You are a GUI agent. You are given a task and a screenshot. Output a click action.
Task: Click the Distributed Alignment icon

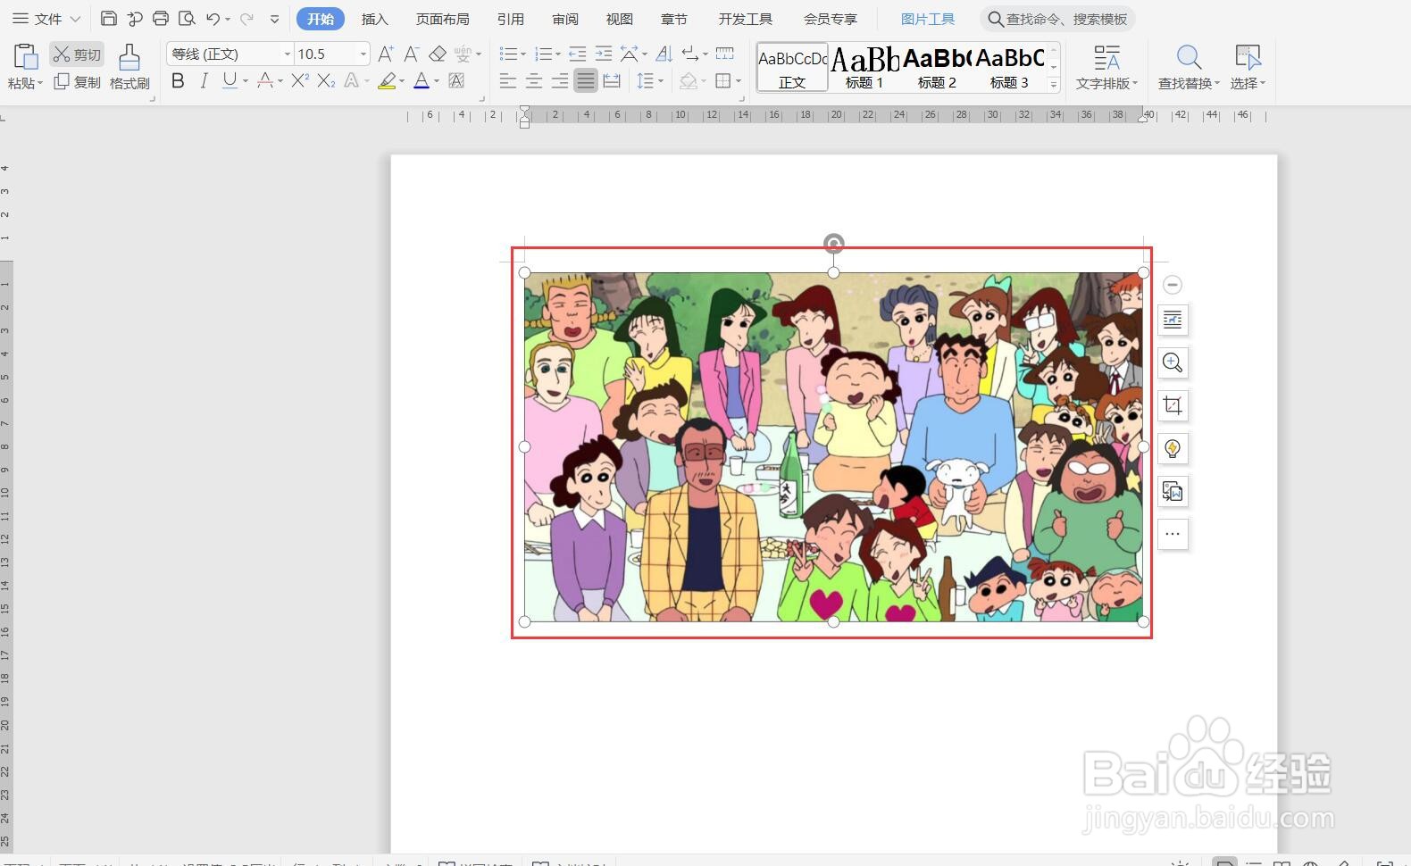point(612,81)
